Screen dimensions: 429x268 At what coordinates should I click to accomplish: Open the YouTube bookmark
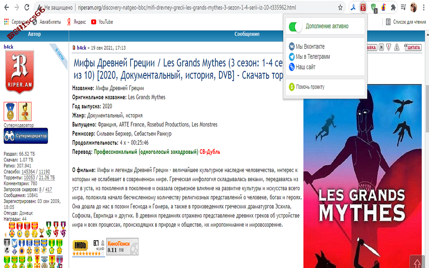102,22
